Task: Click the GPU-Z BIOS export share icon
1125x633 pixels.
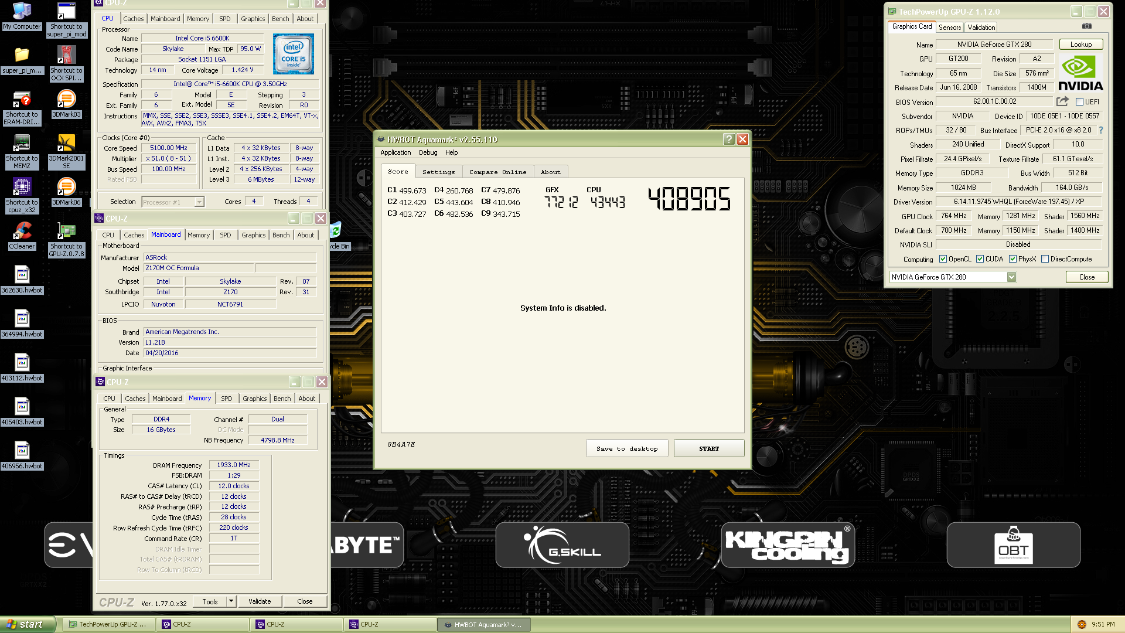Action: click(x=1062, y=101)
